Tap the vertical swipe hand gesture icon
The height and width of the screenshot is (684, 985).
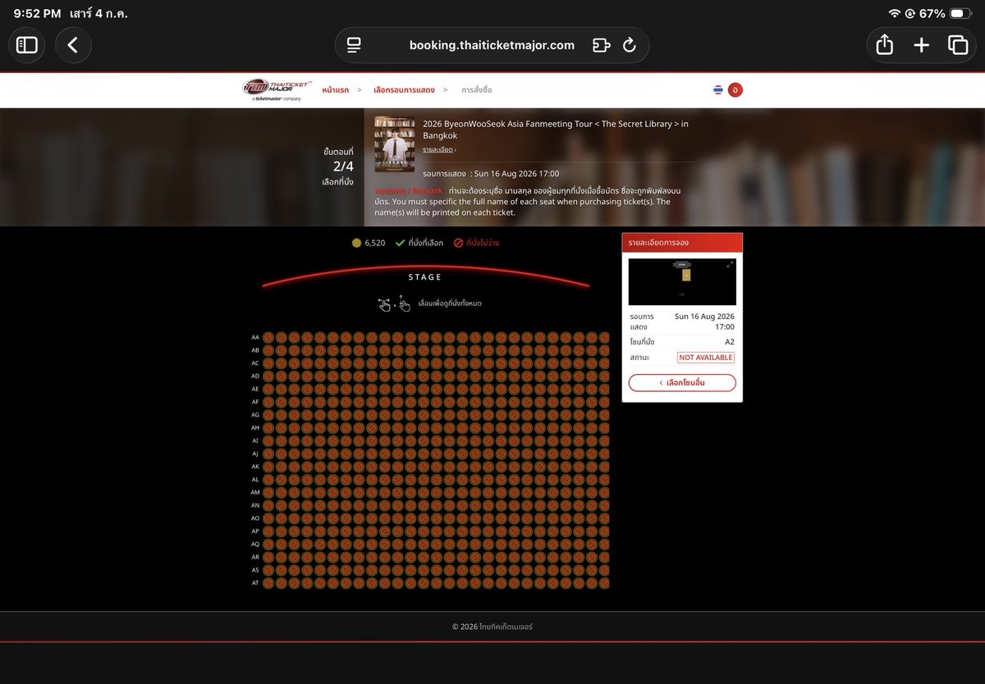404,303
